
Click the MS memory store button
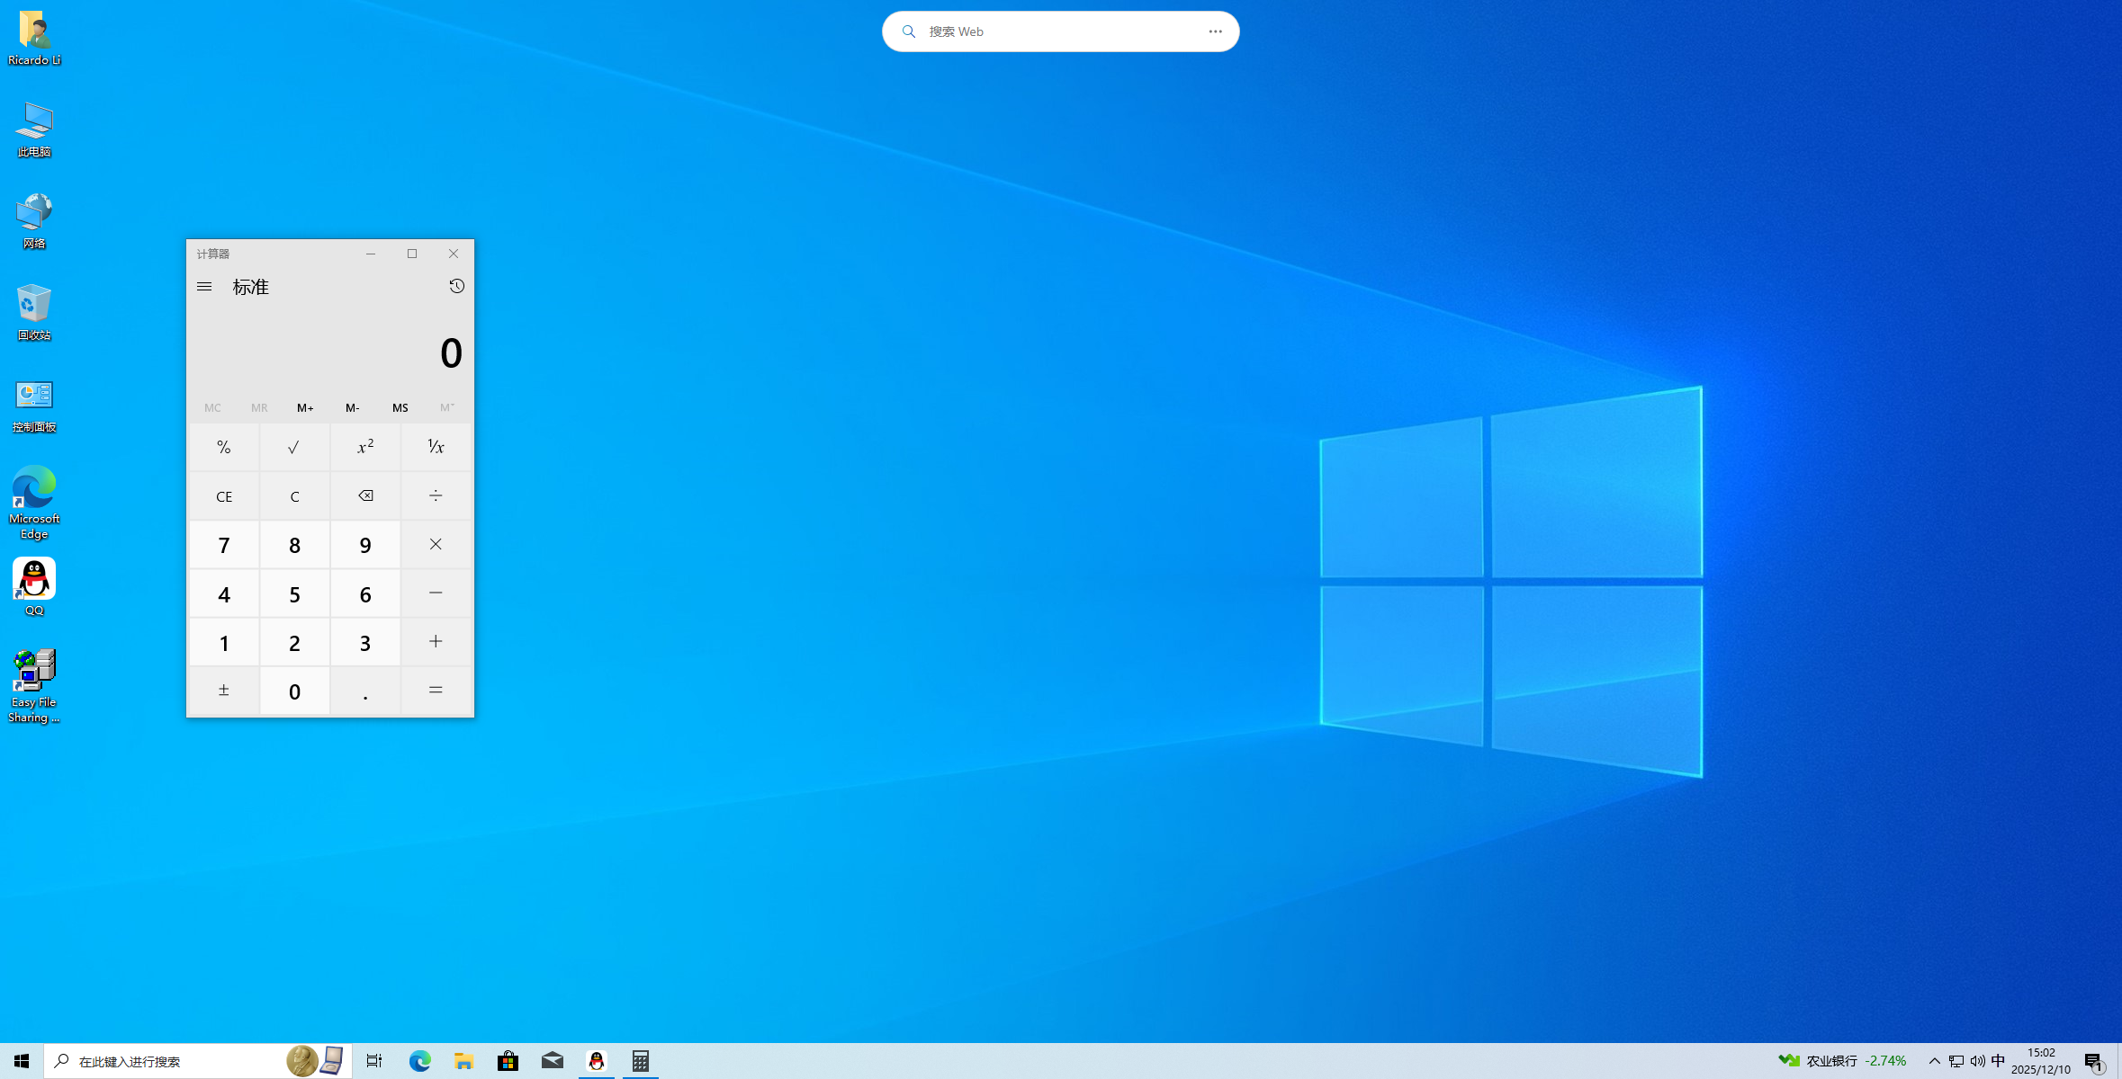[x=400, y=408]
